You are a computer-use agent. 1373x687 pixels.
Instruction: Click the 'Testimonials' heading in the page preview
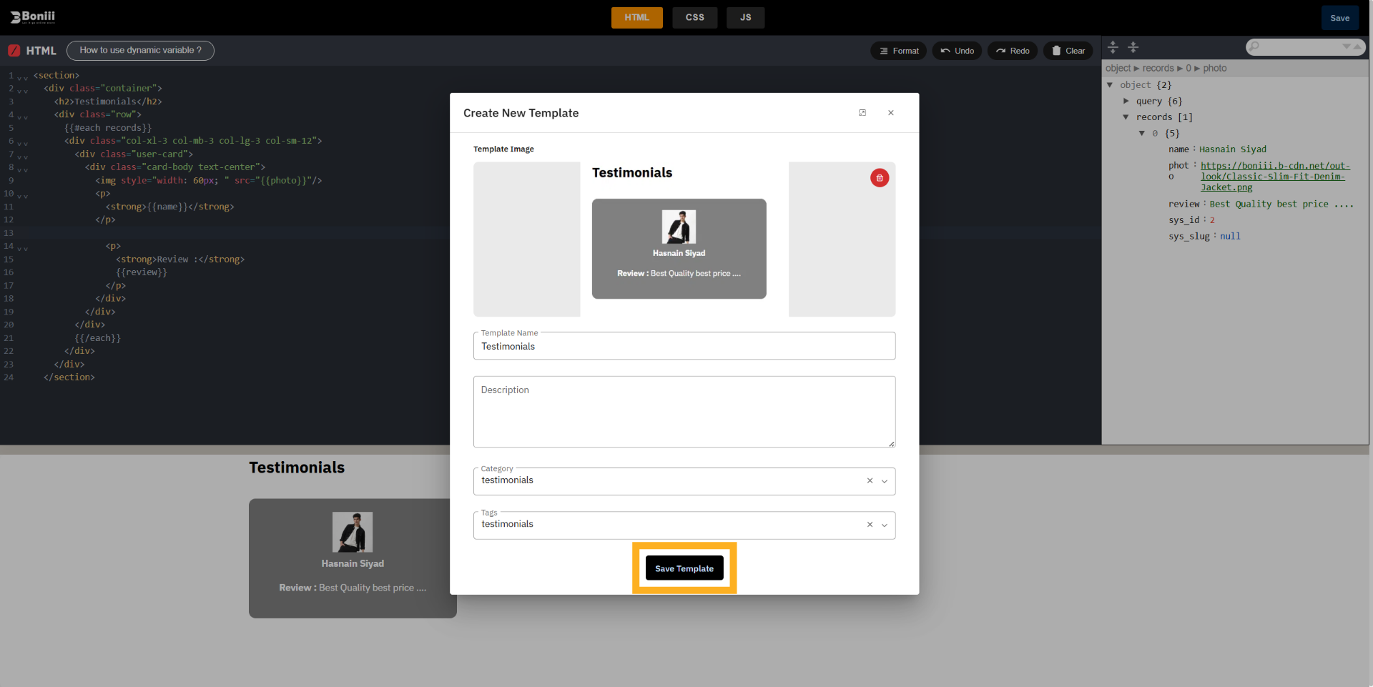tap(297, 468)
